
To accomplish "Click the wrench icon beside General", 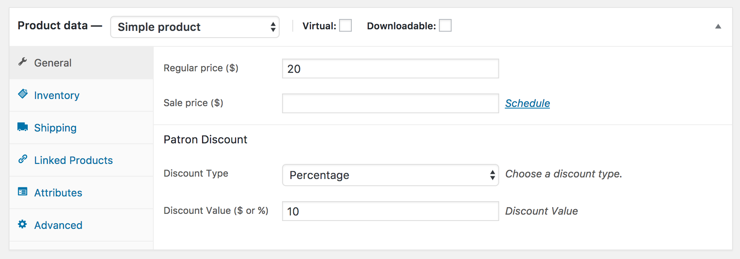I will 23,62.
